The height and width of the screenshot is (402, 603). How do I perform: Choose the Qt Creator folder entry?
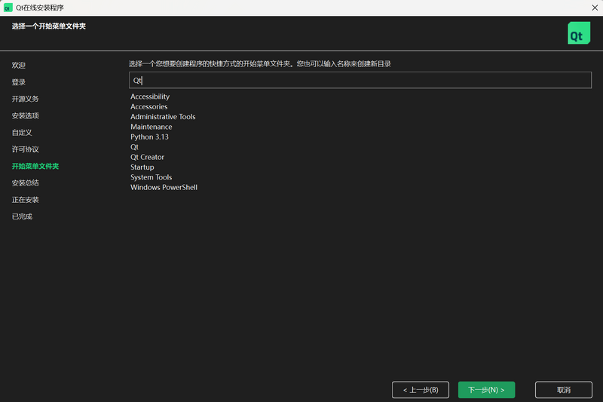147,157
